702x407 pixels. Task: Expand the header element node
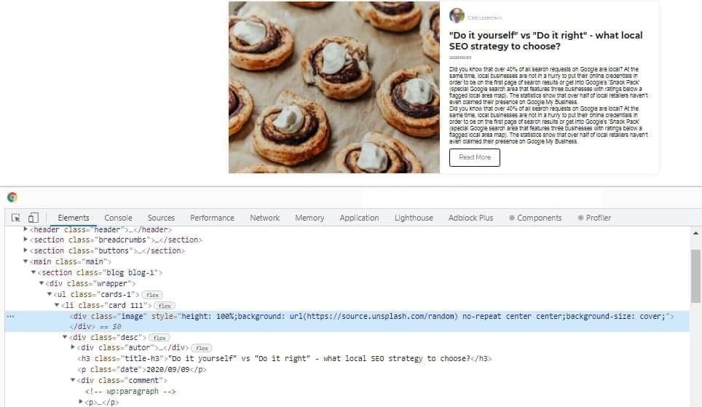click(x=25, y=229)
